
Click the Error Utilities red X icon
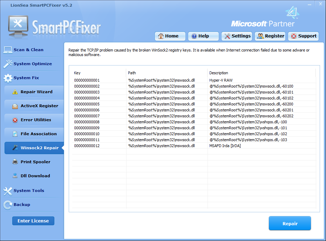pyautogui.click(x=15, y=120)
